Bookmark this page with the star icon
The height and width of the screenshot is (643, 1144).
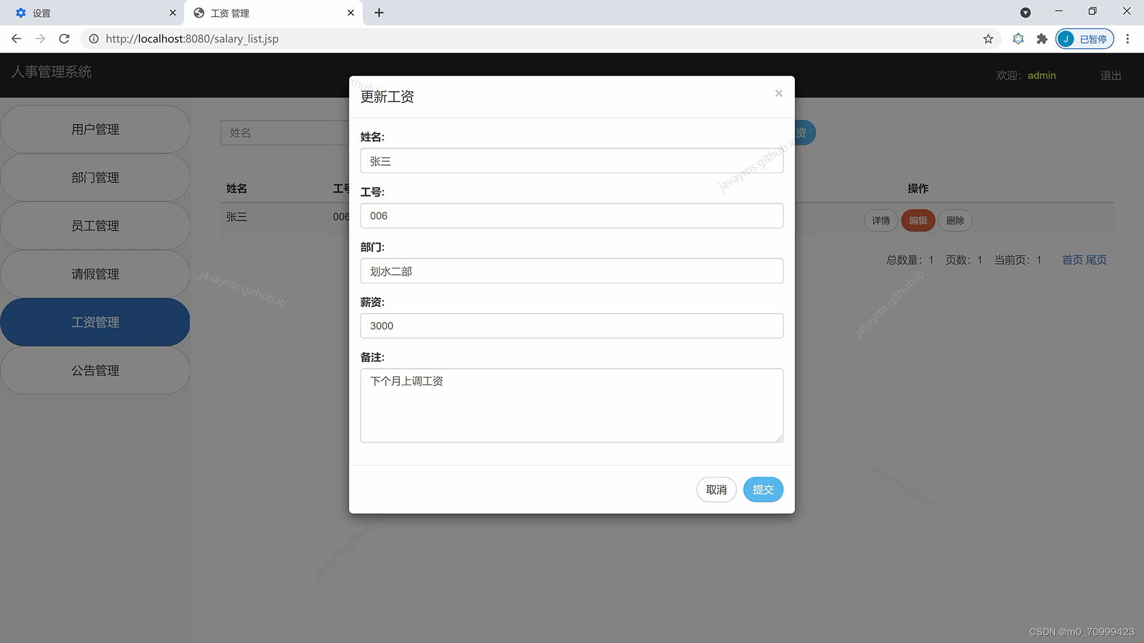click(x=988, y=39)
